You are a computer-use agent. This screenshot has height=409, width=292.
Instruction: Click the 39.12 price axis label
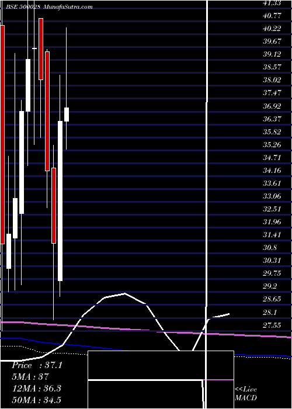click(272, 54)
